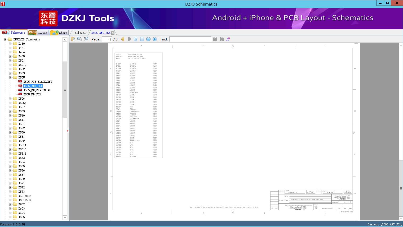Collapse the X505 folder
The width and height of the screenshot is (403, 227).
tap(10, 77)
